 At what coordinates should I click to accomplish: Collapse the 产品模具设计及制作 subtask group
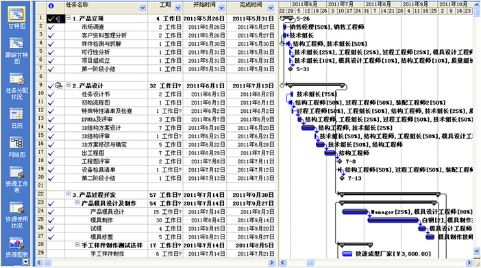(77, 202)
